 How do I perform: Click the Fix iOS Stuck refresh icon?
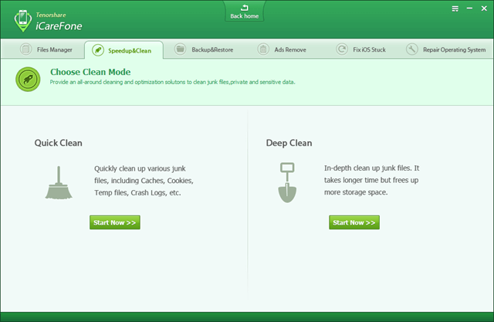tap(341, 49)
